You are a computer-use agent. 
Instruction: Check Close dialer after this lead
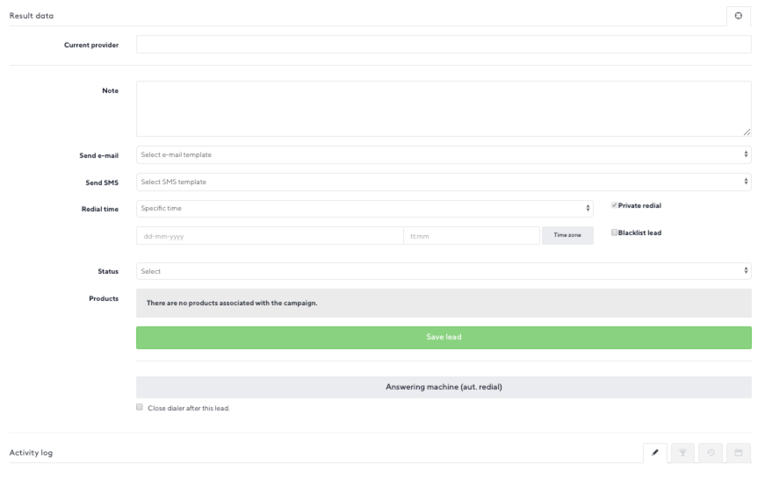tap(140, 407)
